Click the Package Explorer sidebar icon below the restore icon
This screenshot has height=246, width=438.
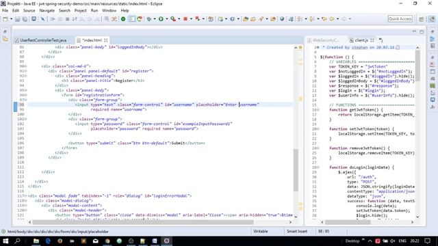(x=5, y=39)
